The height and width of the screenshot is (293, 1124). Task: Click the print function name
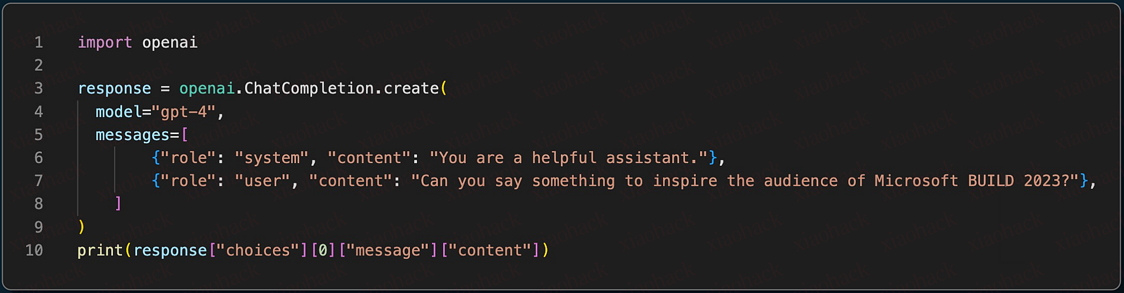pos(100,250)
